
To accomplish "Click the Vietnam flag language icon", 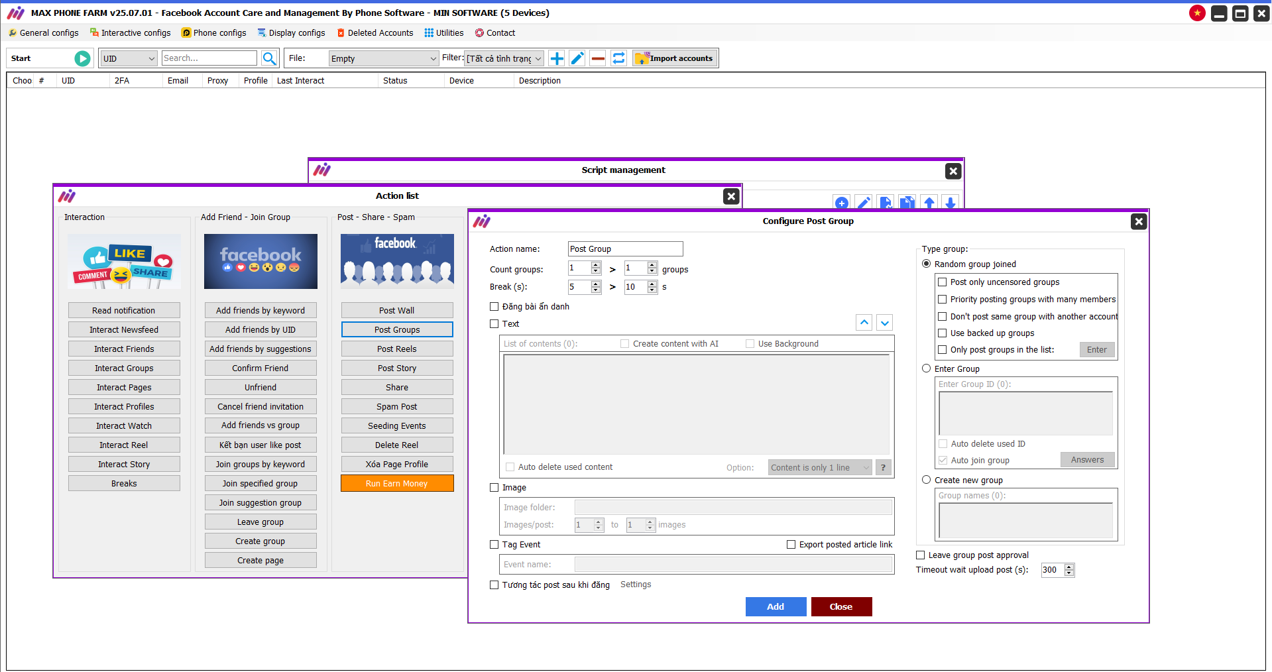I will point(1197,13).
